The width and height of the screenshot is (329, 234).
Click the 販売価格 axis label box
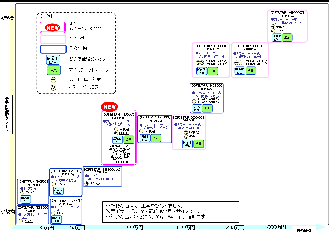[x=304, y=230]
